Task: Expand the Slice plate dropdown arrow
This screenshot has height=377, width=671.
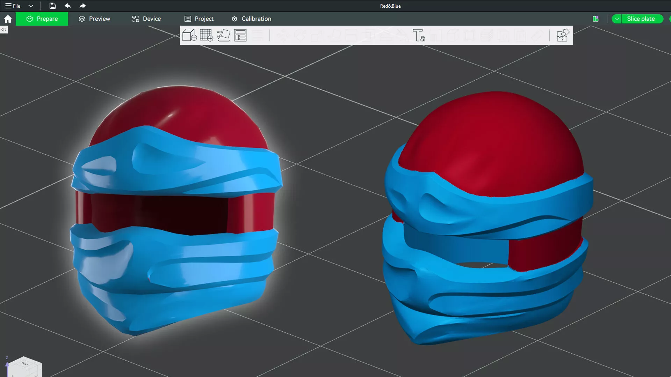Action: [617, 19]
